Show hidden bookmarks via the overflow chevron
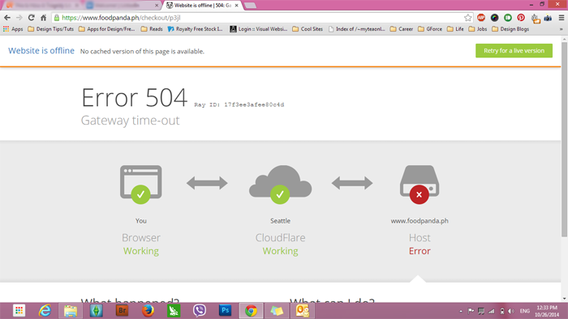Viewport: 568px width, 319px height. tap(562, 29)
